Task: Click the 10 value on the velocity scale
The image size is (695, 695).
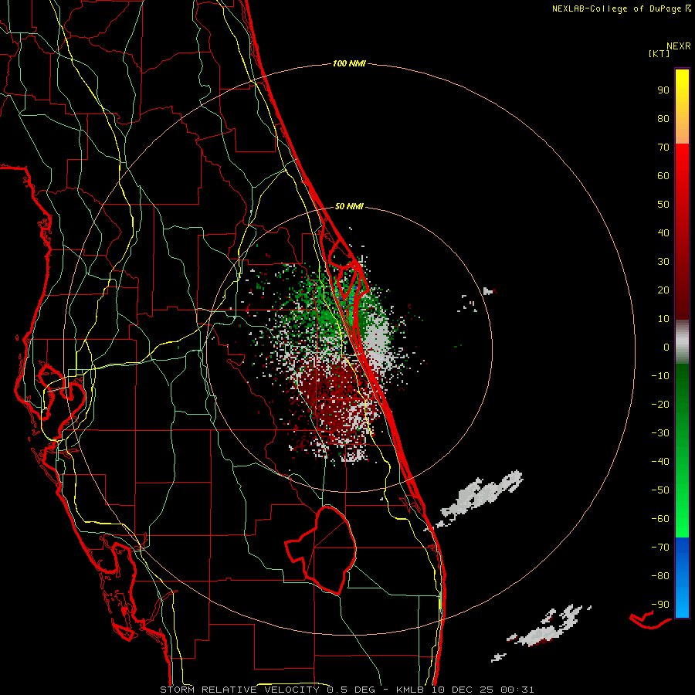Action: click(663, 319)
